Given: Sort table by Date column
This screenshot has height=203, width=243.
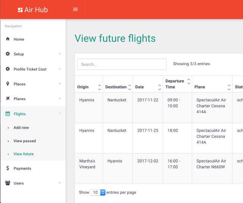Looking at the screenshot, I should (160, 87).
